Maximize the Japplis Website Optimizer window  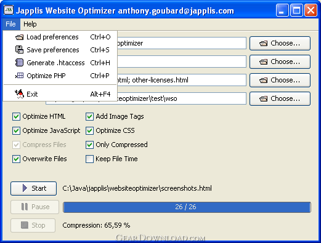[296, 10]
